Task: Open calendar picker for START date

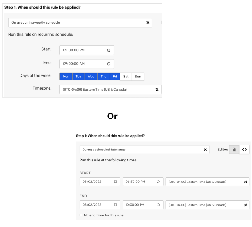Action: coord(115,182)
